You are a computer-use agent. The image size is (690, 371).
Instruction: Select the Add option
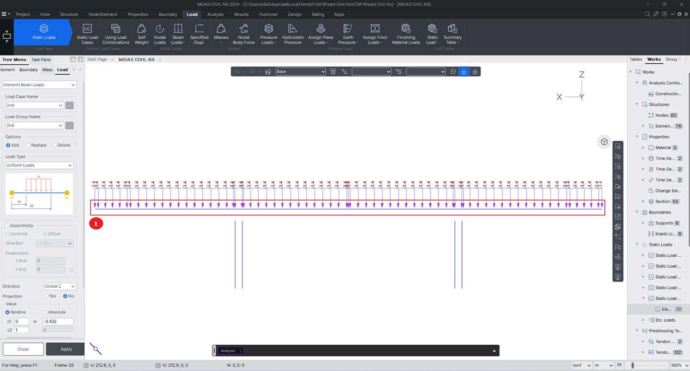8,145
